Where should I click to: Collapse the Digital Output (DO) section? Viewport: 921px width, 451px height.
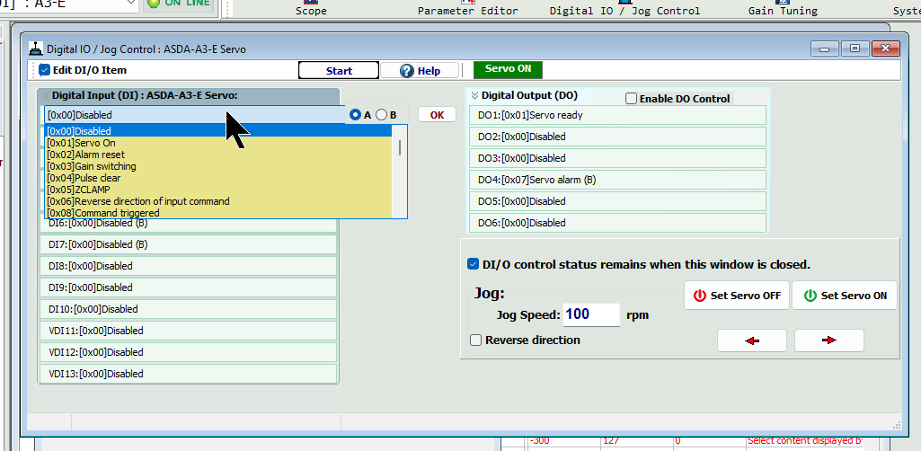[x=474, y=95]
